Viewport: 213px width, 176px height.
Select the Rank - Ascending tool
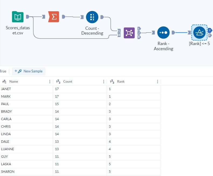[x=163, y=32]
